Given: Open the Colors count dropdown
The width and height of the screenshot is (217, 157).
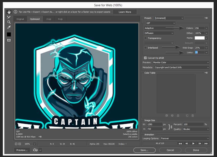Looking at the screenshot, I should coord(206,28).
